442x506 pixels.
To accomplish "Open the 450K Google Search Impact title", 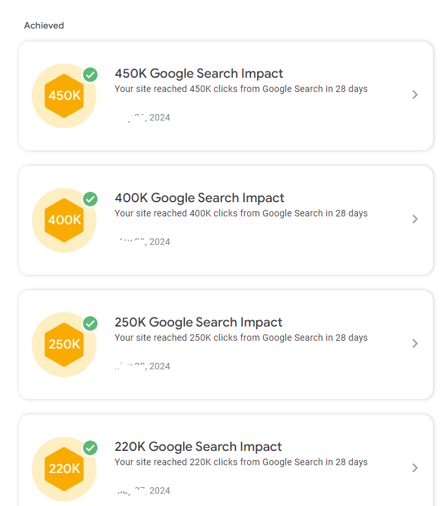I will [x=199, y=74].
